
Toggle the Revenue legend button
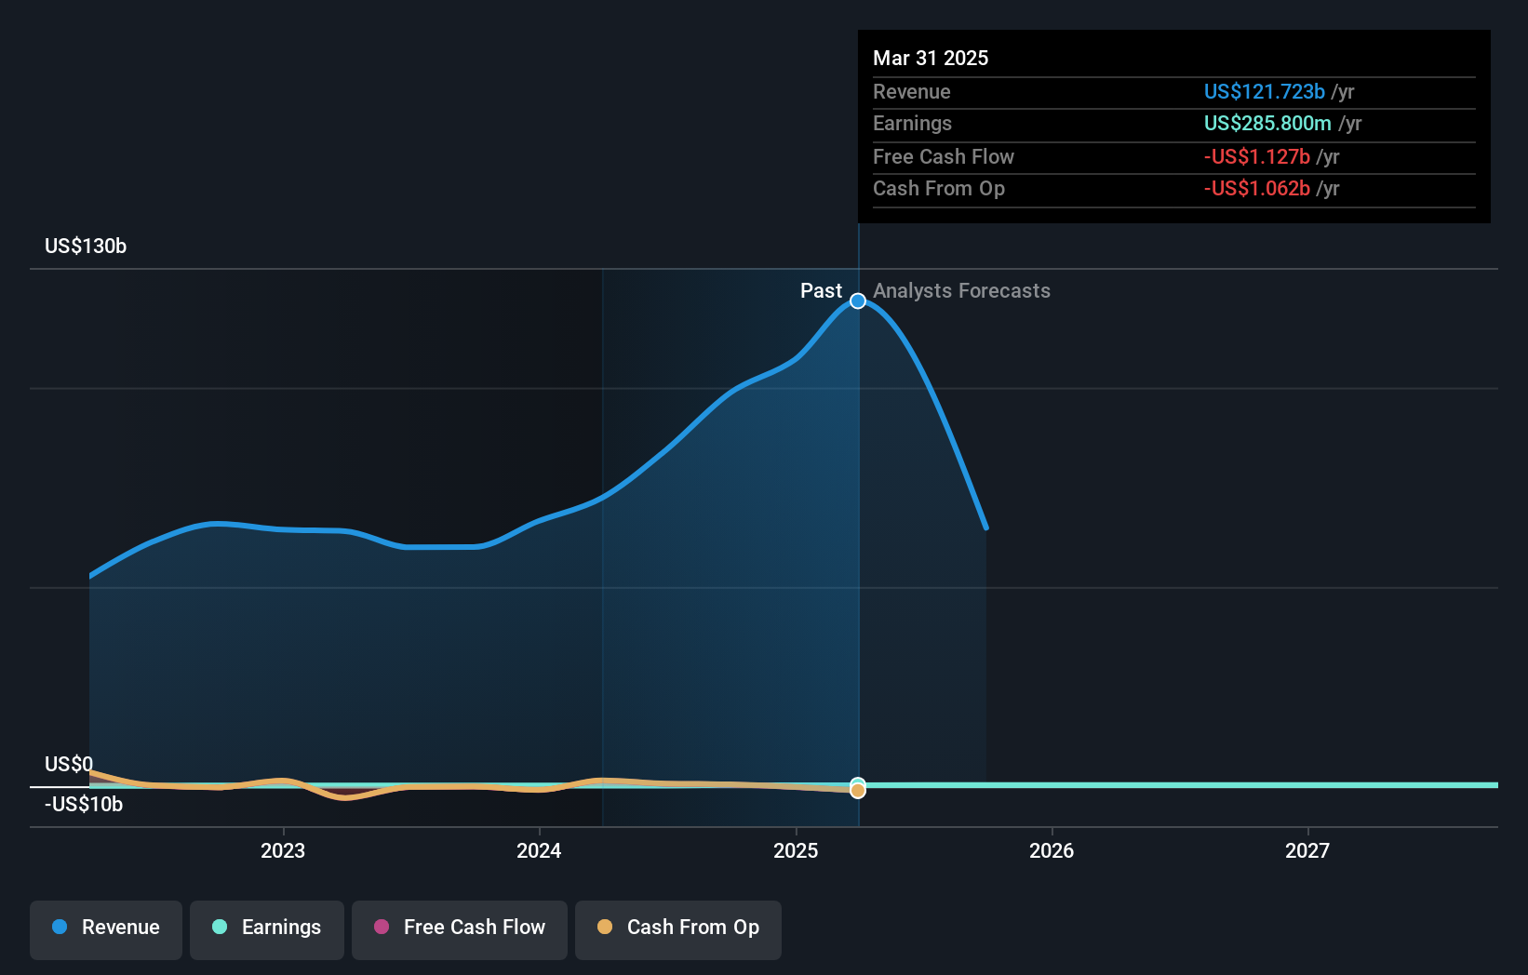pos(106,929)
